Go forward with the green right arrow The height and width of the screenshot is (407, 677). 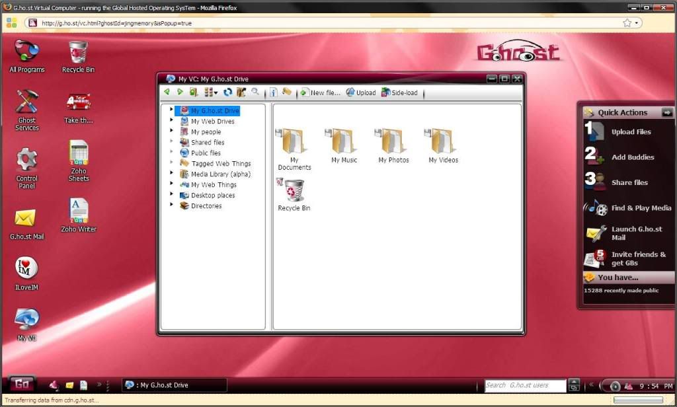pyautogui.click(x=180, y=92)
